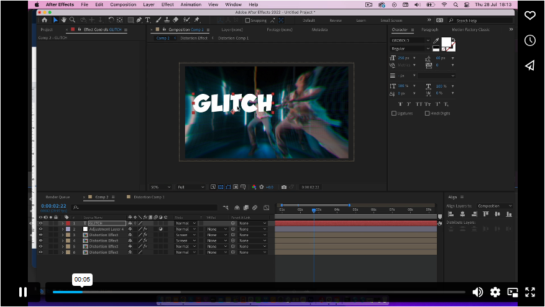
Task: Select the Hand tool
Action: coord(63,20)
